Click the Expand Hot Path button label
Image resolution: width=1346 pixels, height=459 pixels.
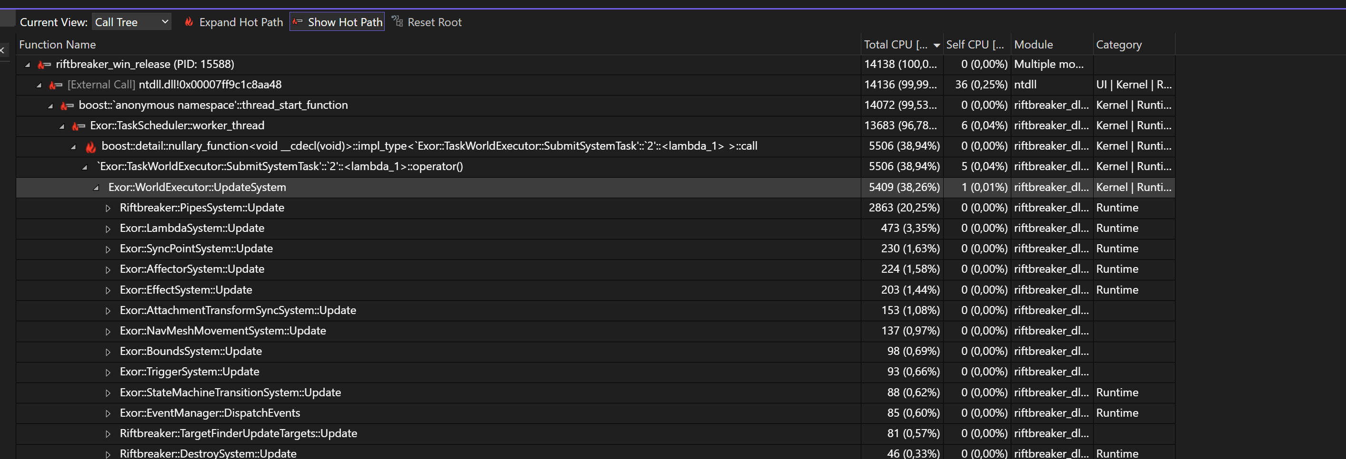[241, 22]
